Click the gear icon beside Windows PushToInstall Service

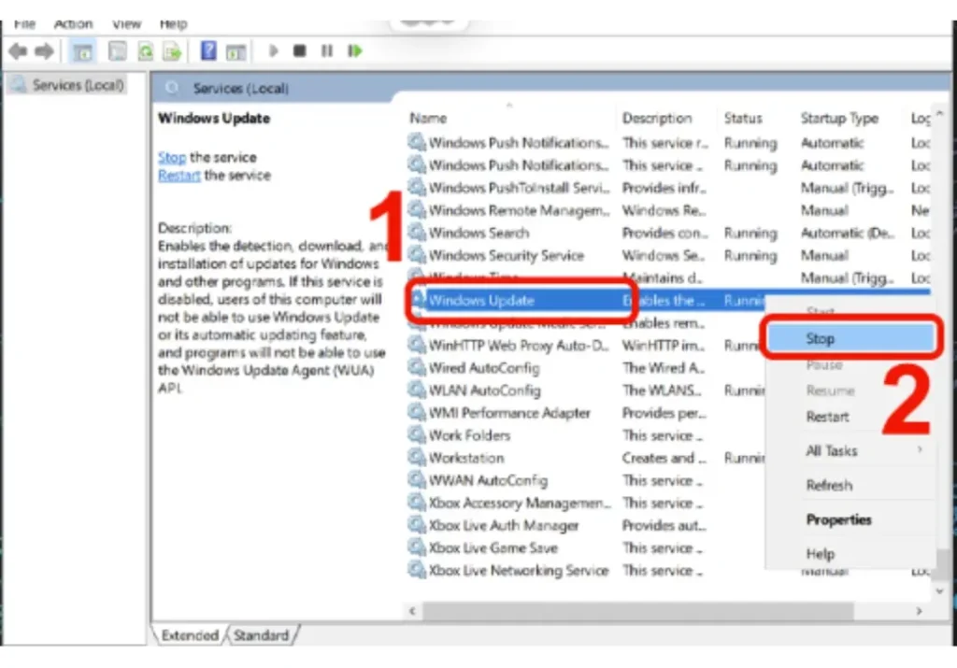tap(417, 187)
